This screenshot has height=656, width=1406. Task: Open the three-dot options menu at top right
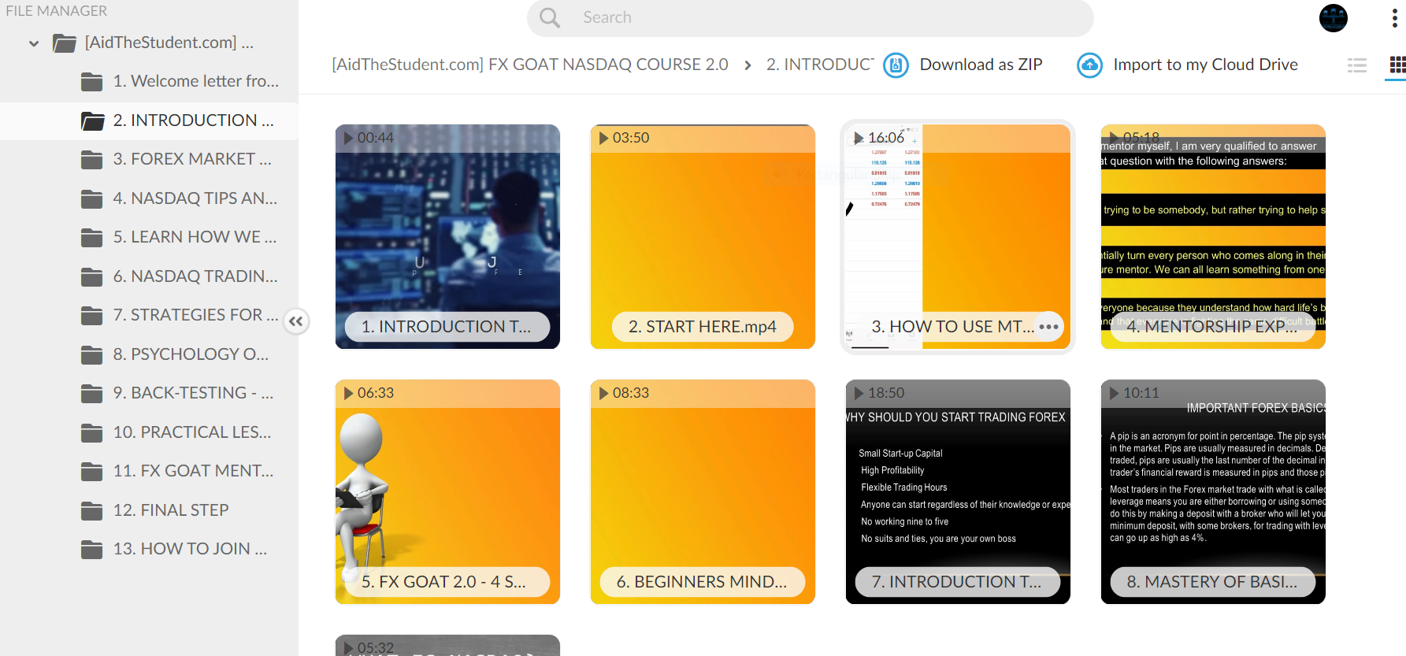click(1394, 18)
